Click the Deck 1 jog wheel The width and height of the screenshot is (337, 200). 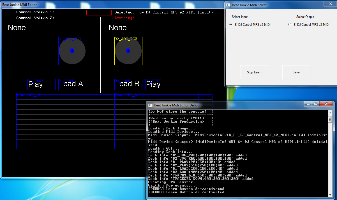pyautogui.click(x=72, y=51)
